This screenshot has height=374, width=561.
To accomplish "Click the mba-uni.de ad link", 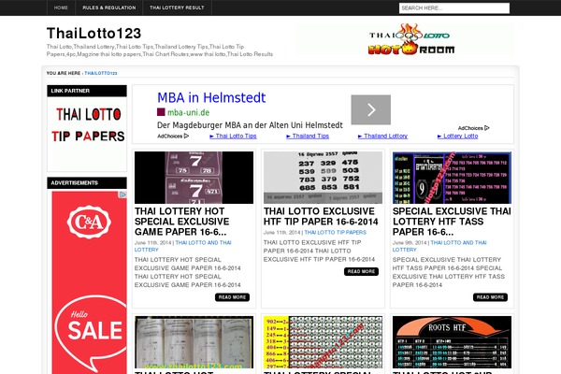I will click(x=188, y=112).
